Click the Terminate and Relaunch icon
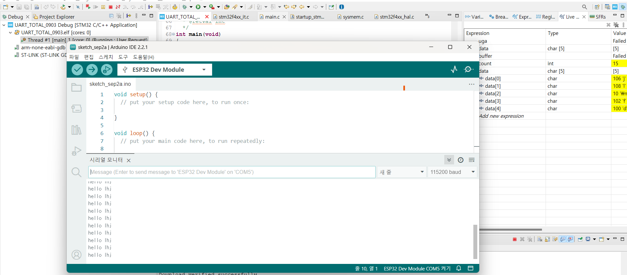Screen dimensions: 627x275 pyautogui.click(x=88, y=7)
